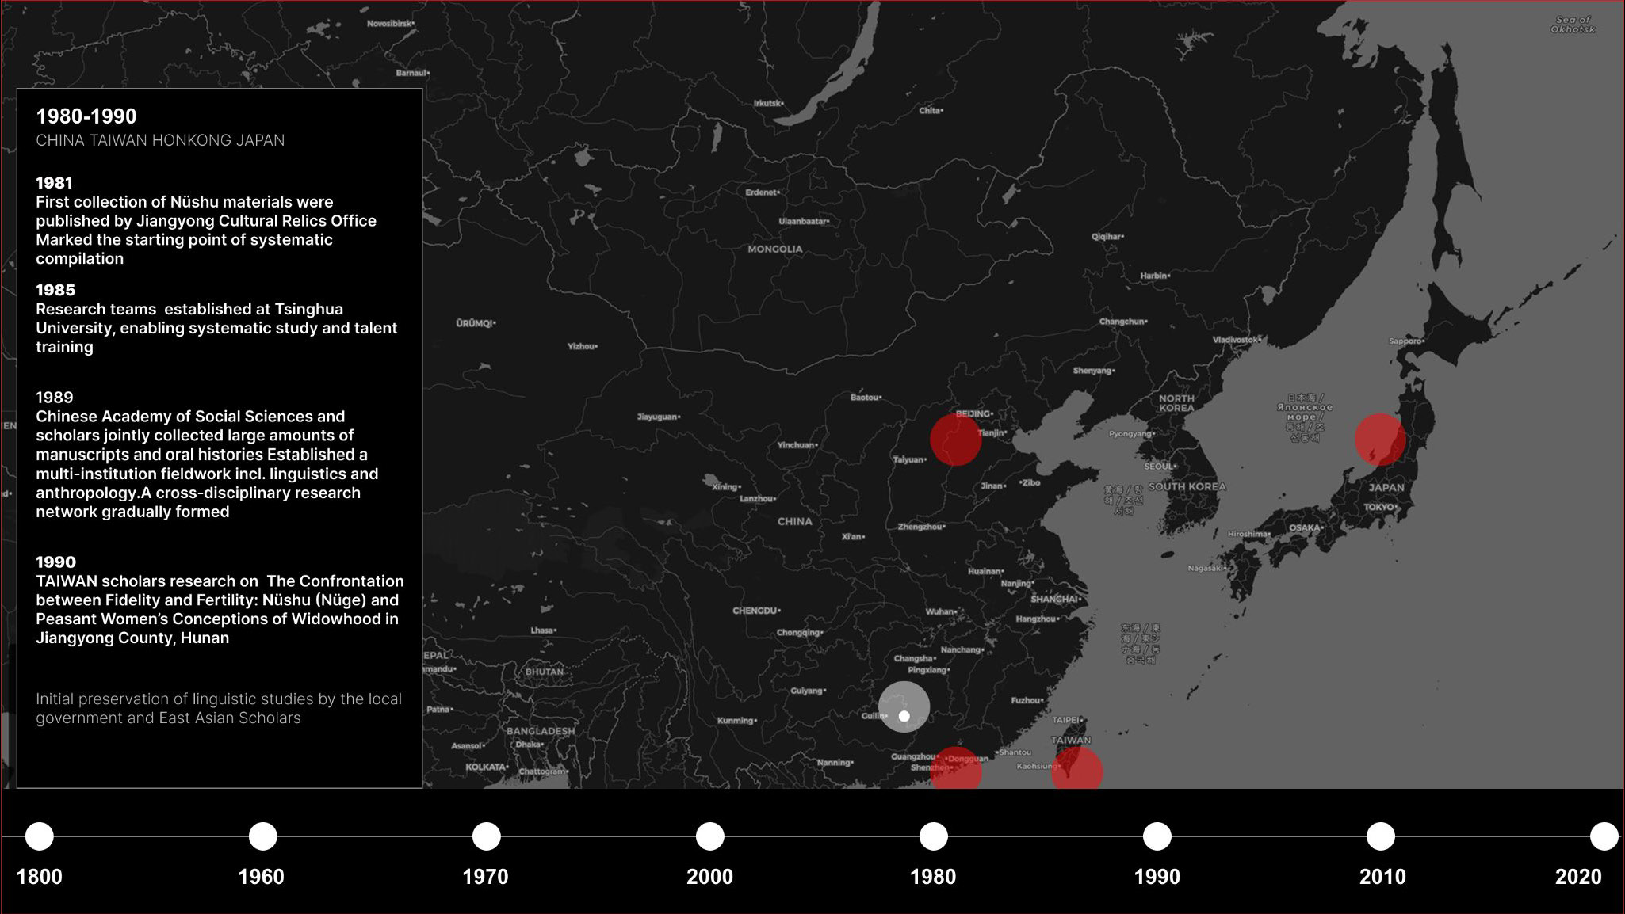Click the 1990 entry heading in panel
Viewport: 1625px width, 914px height.
56,562
